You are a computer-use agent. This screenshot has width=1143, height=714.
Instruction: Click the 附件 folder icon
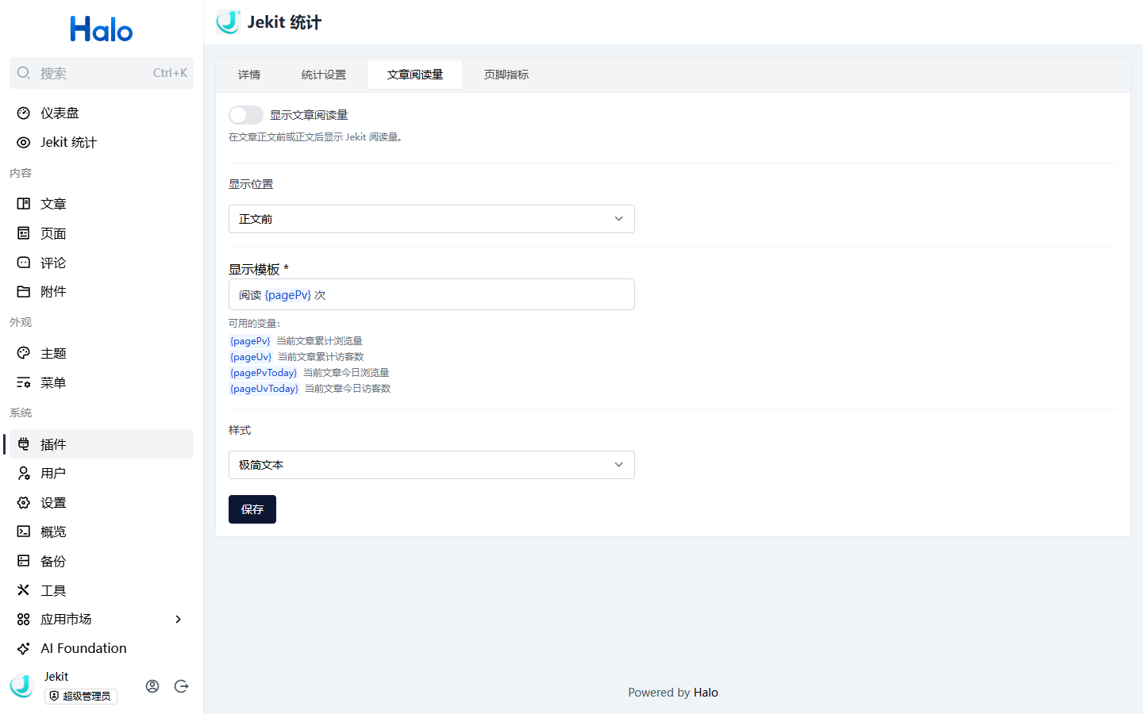24,292
